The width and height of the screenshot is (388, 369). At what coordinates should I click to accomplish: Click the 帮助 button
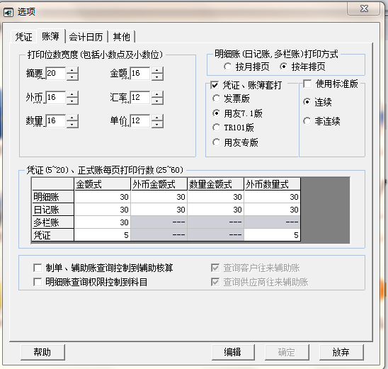coord(42,352)
